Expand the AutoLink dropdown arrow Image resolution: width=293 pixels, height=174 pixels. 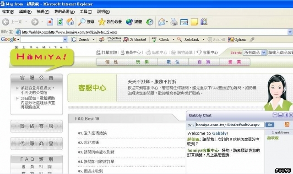pos(203,39)
